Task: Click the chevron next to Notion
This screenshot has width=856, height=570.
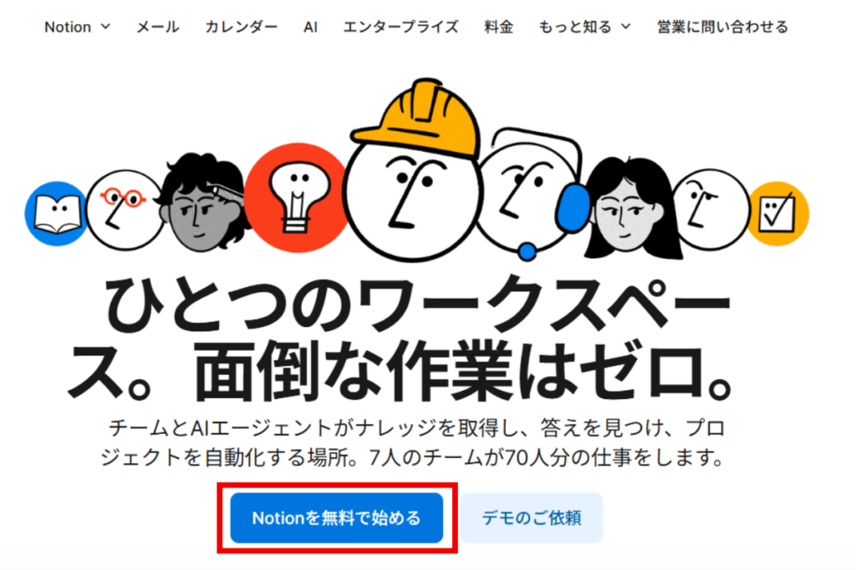Action: click(105, 27)
